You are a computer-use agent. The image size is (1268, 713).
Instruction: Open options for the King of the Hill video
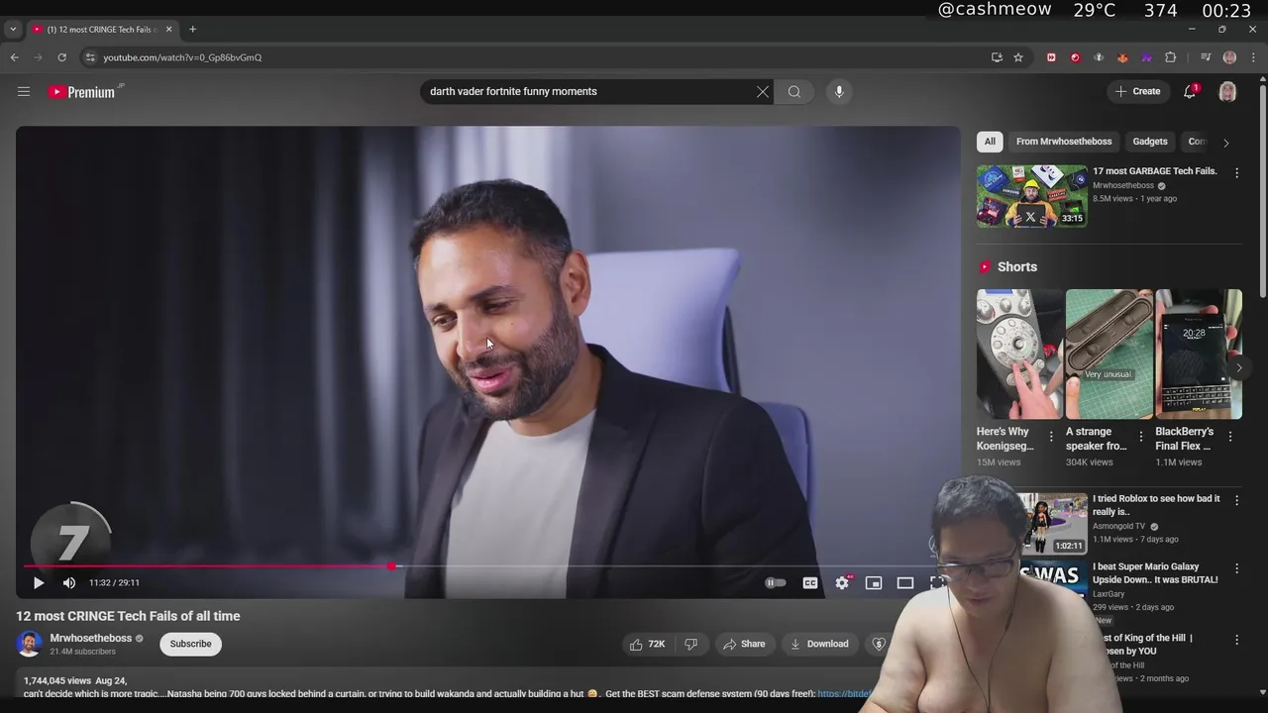point(1236,640)
